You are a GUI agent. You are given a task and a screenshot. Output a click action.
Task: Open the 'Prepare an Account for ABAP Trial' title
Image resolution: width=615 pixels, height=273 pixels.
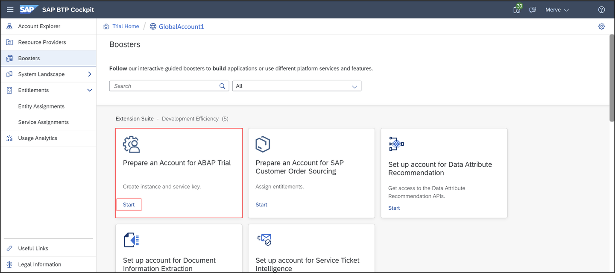pos(177,163)
